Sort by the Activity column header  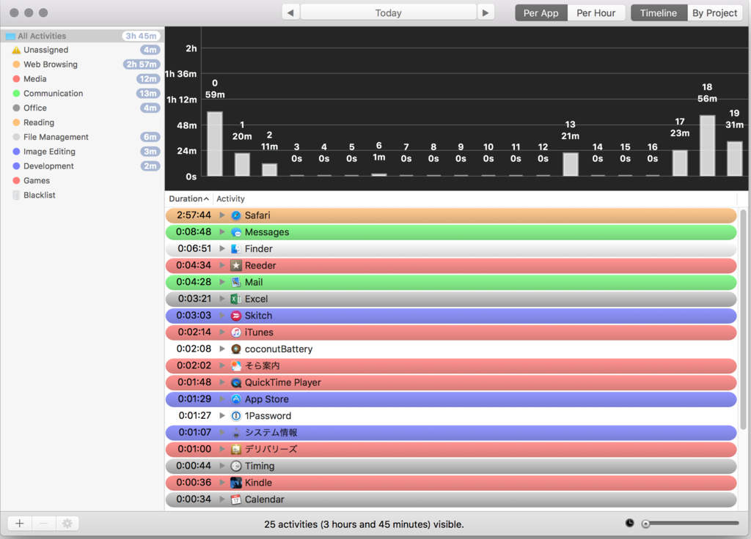click(475, 199)
